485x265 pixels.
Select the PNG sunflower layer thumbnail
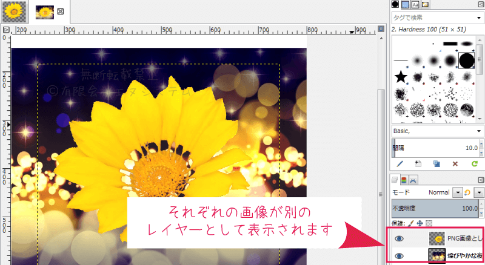[x=436, y=239]
